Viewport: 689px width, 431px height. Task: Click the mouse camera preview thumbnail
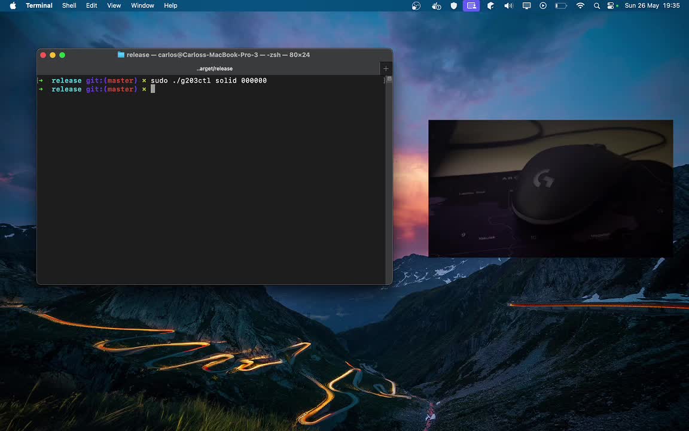coord(551,188)
